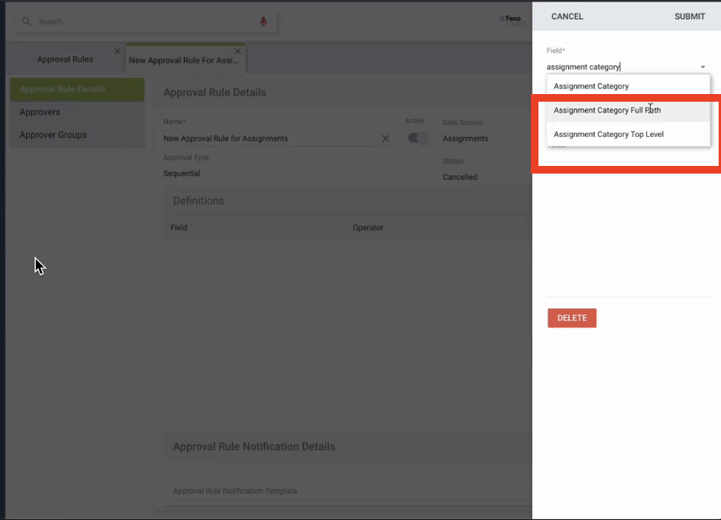Choose Assignment Category Full Path

(x=607, y=110)
